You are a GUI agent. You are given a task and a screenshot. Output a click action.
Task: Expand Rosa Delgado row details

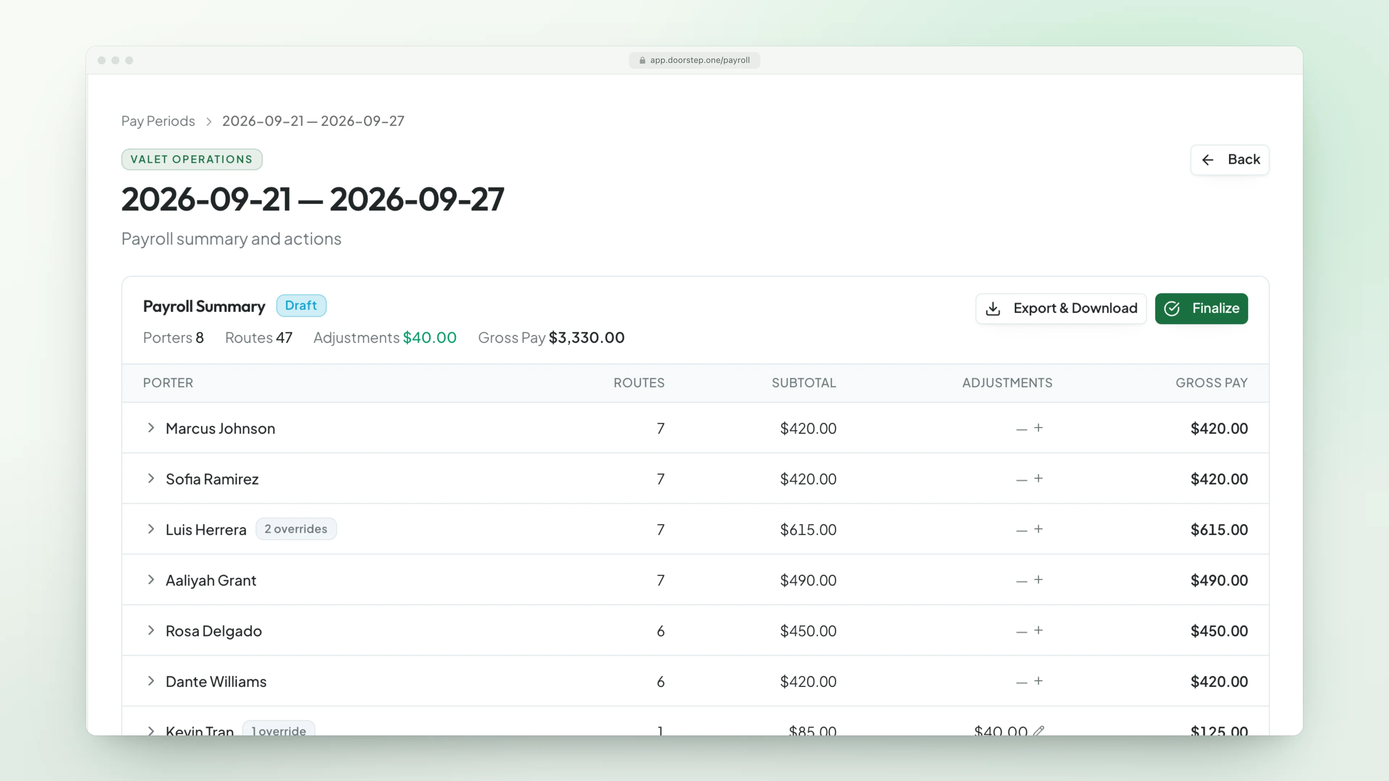click(151, 631)
